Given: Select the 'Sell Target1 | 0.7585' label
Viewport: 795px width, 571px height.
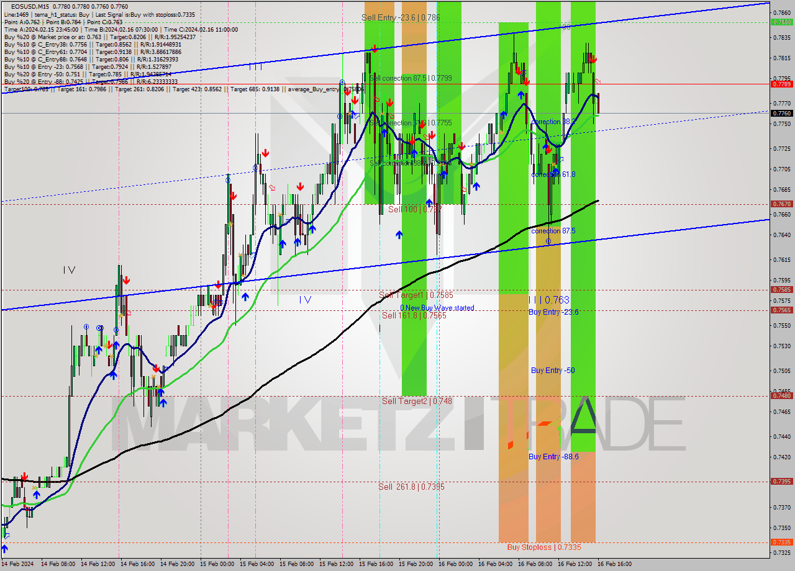Looking at the screenshot, I should (x=416, y=295).
